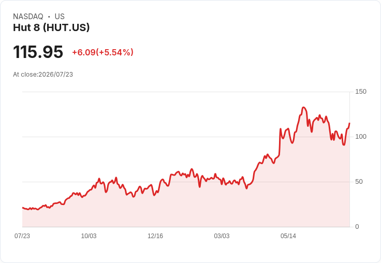Click the 150 y-axis value label
Image resolution: width=381 pixels, height=263 pixels.
point(361,92)
